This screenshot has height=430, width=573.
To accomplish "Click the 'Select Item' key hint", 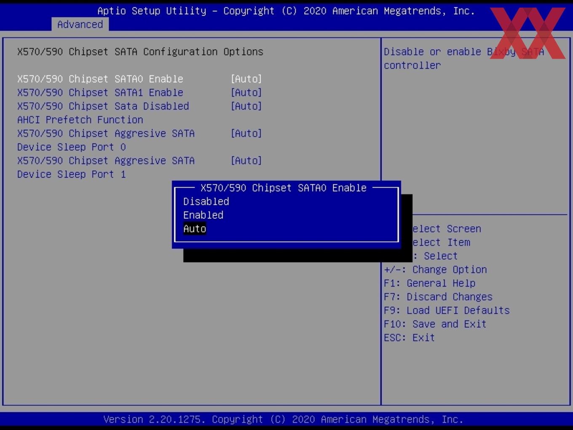I will click(441, 242).
